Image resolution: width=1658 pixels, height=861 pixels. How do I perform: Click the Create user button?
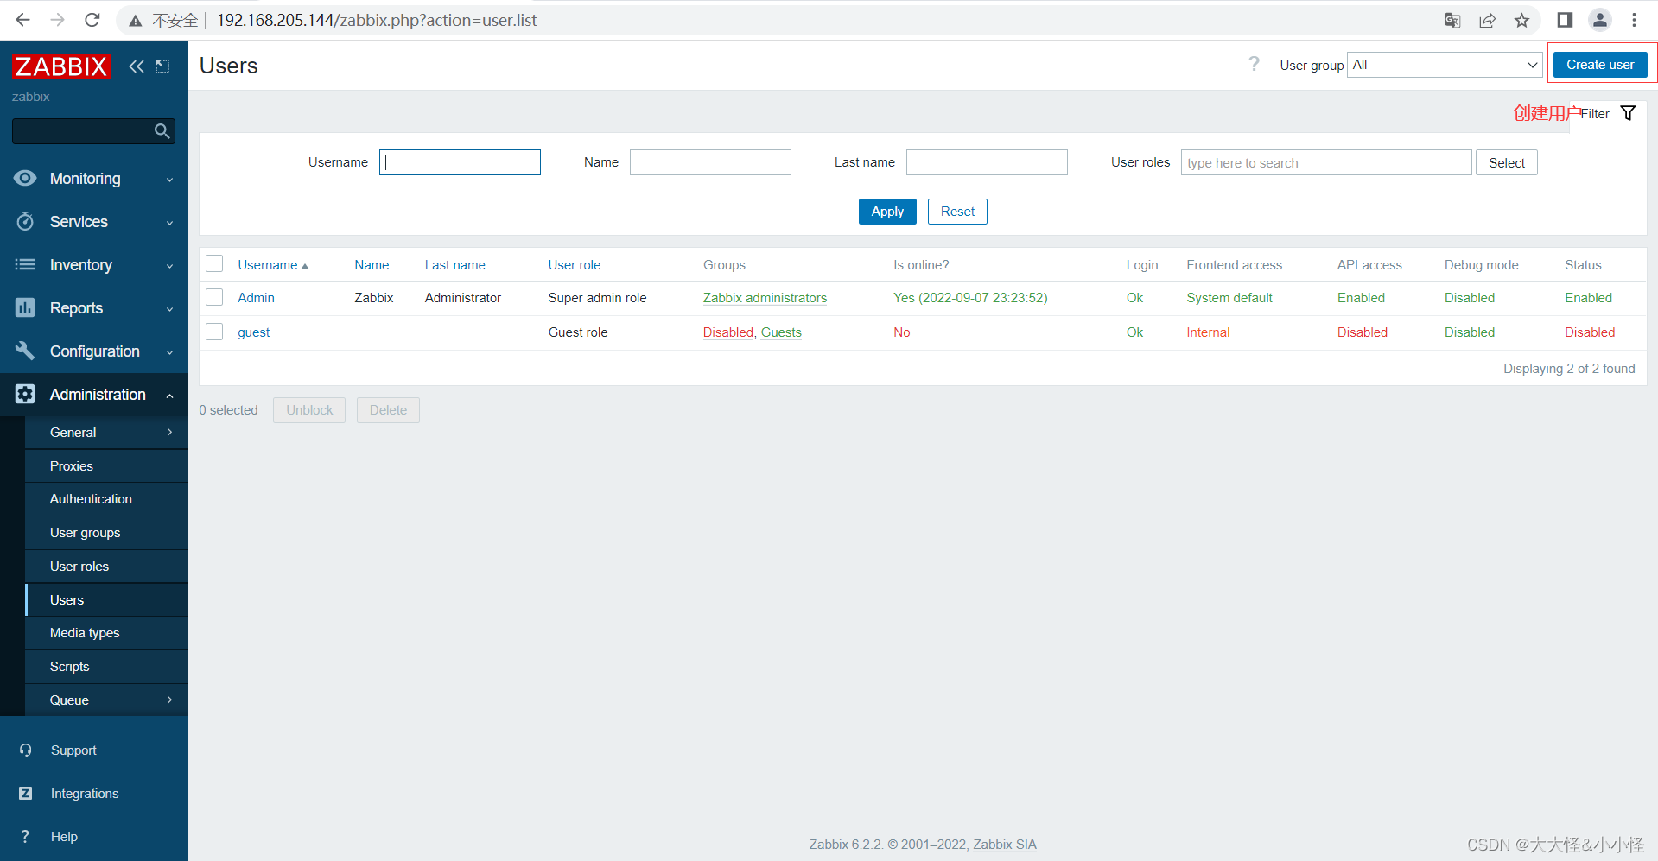(1600, 65)
